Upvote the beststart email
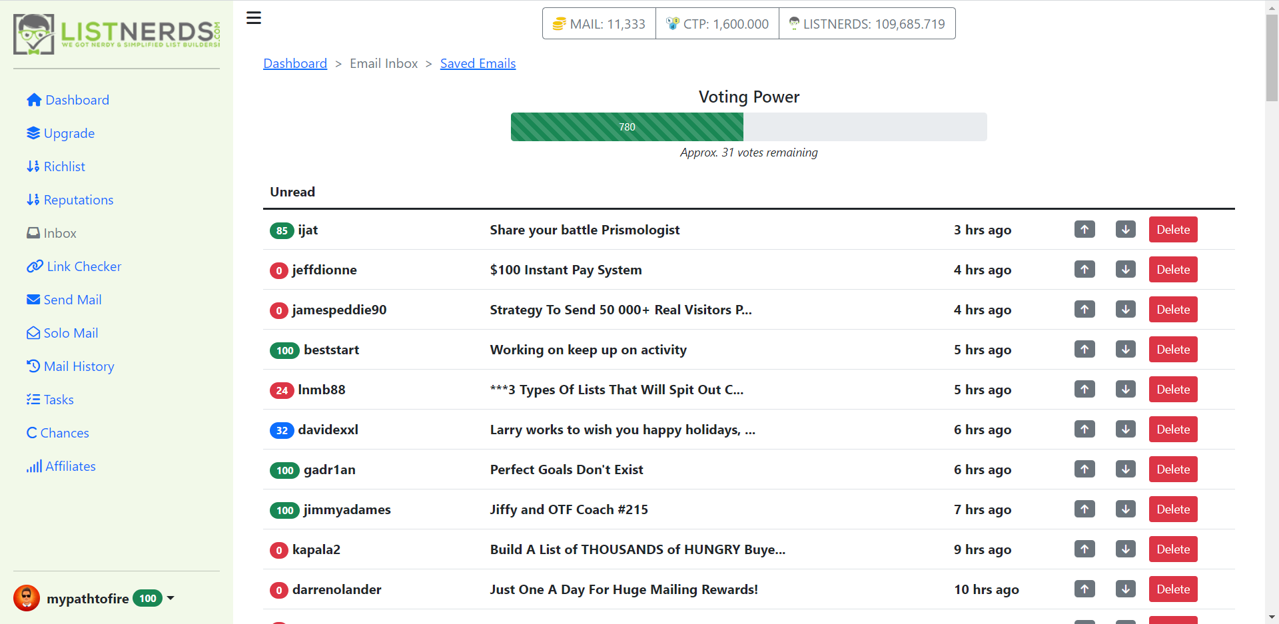Image resolution: width=1279 pixels, height=624 pixels. pos(1084,350)
